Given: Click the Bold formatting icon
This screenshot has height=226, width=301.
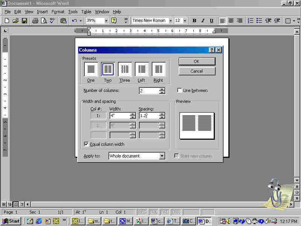Looking at the screenshot, I should coord(194,21).
